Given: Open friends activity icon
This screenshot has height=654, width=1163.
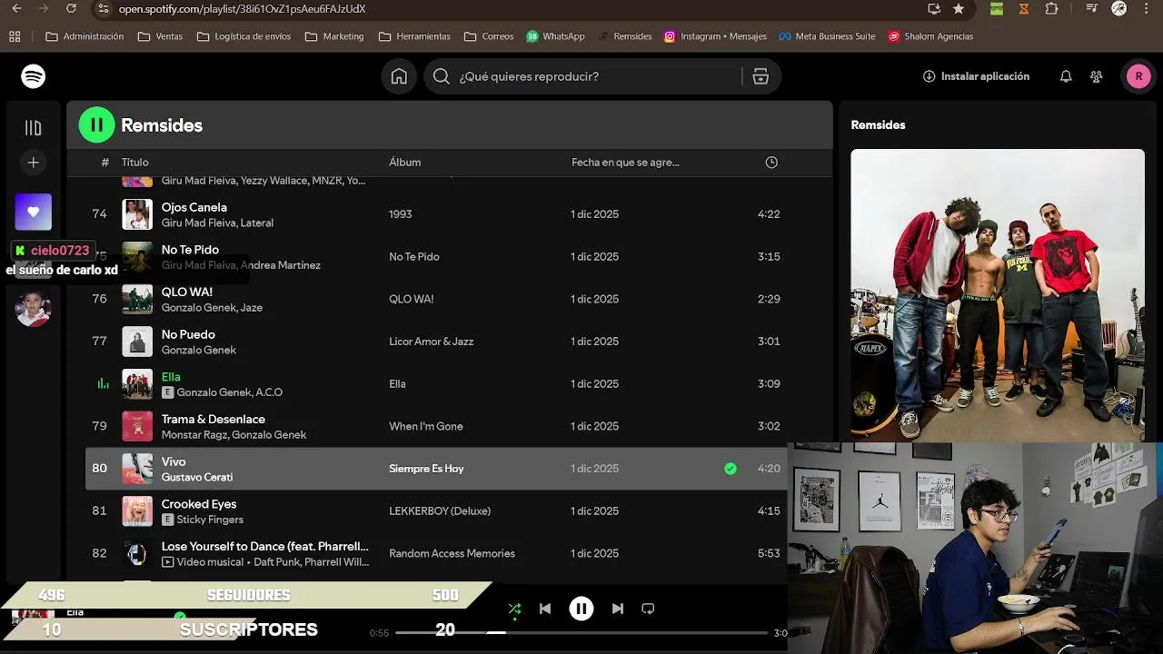Looking at the screenshot, I should click(1097, 76).
